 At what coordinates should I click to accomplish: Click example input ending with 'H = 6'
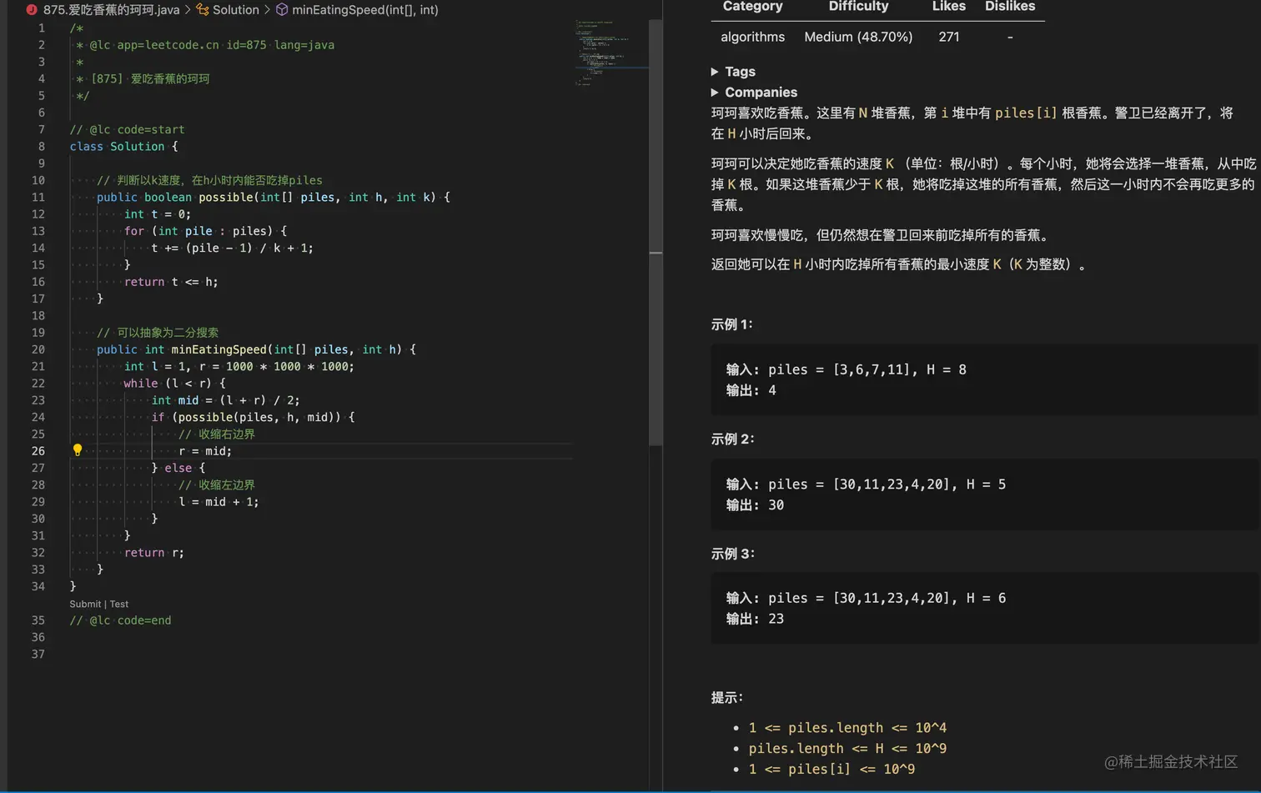867,599
